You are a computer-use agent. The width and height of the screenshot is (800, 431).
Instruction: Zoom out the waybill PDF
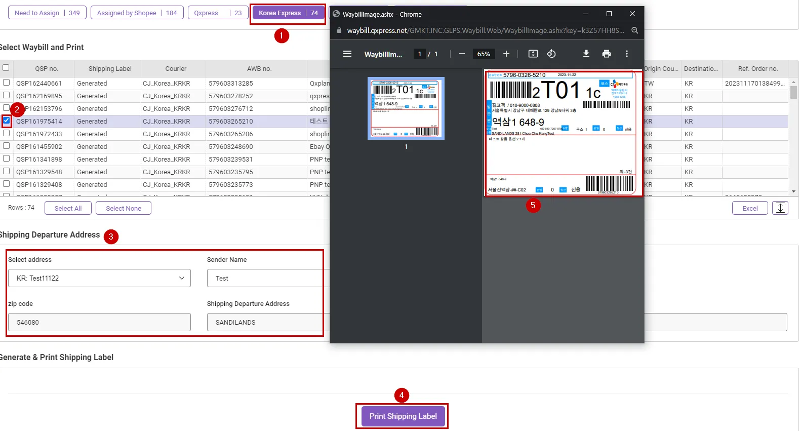point(461,54)
